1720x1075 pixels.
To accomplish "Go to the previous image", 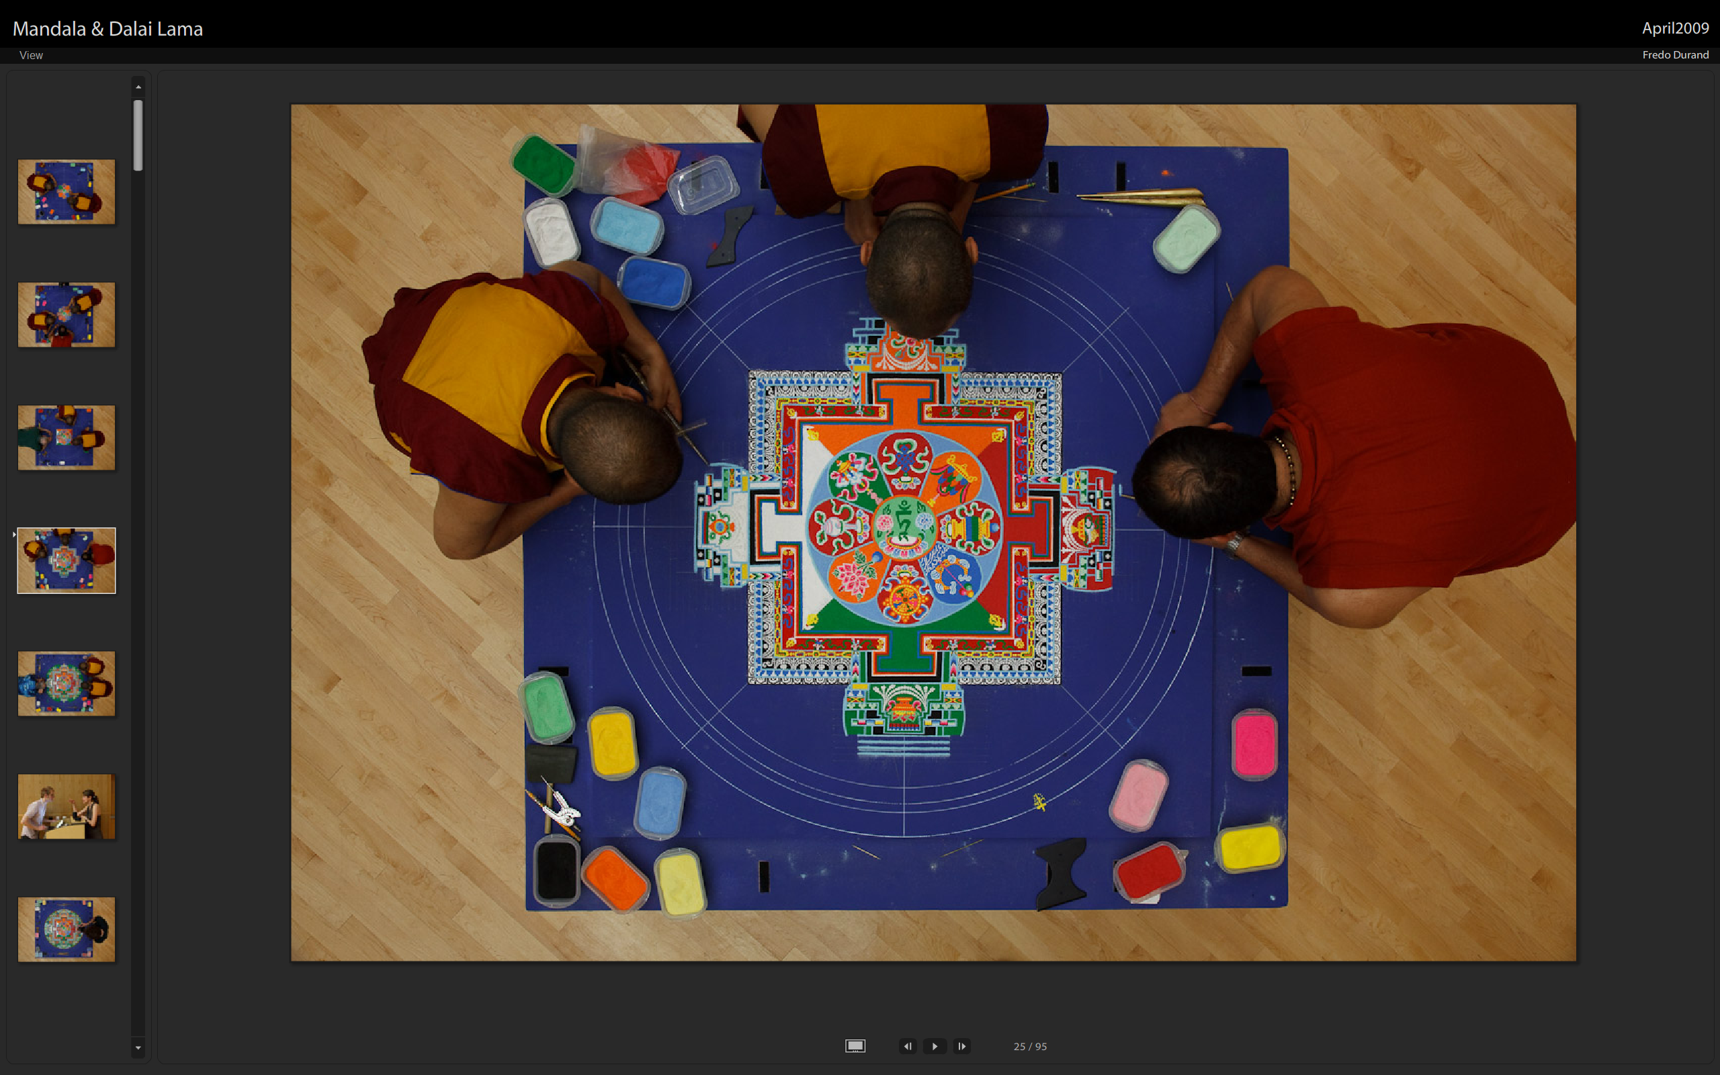I will pos(908,1046).
